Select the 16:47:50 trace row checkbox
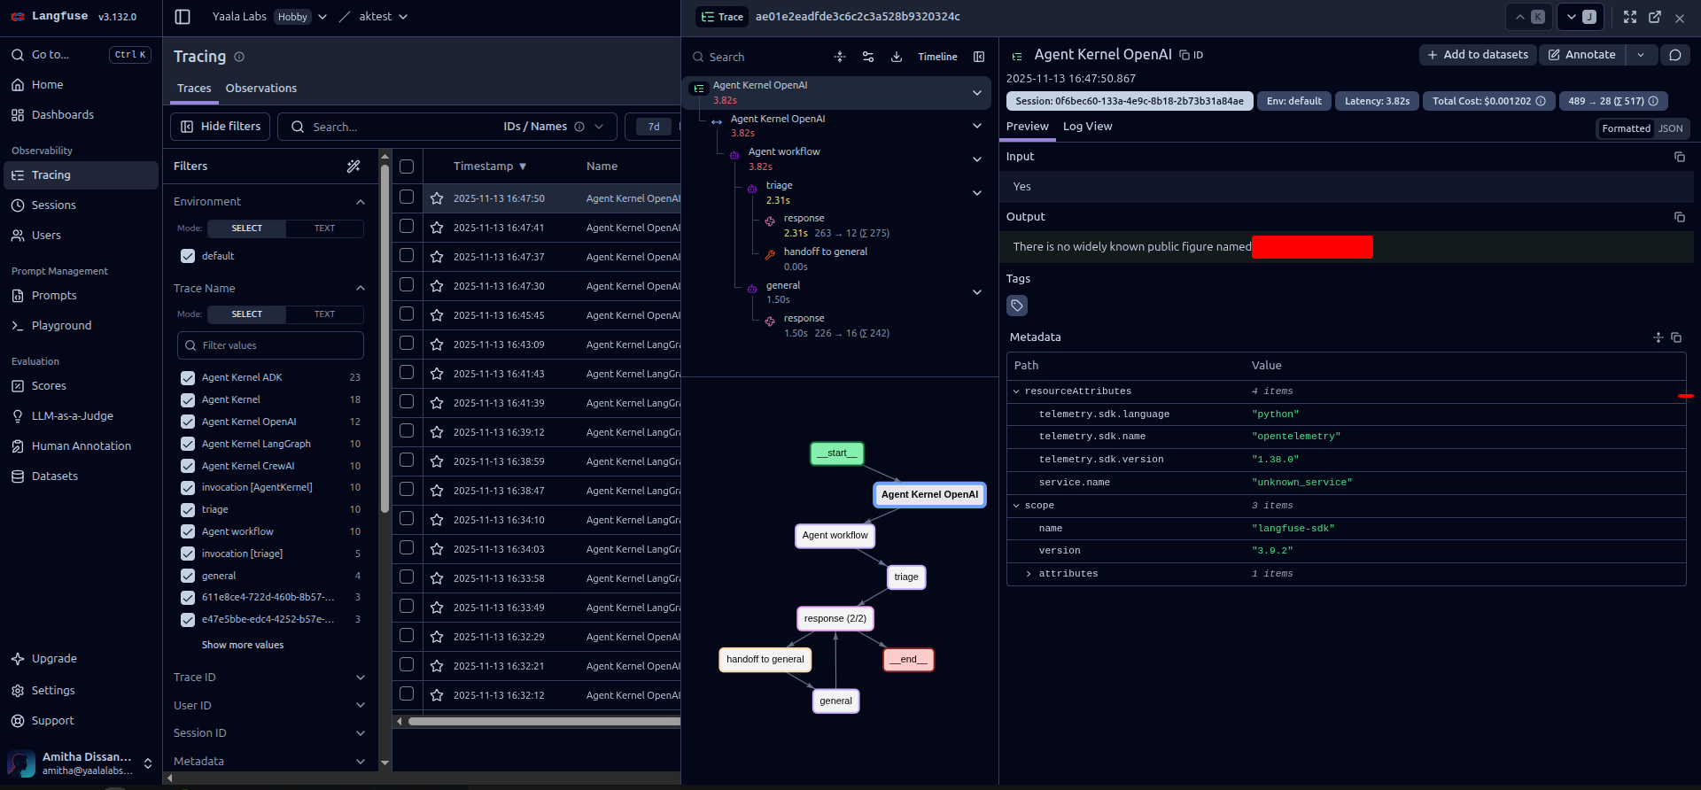Screen dimensions: 1701x790 click(407, 197)
